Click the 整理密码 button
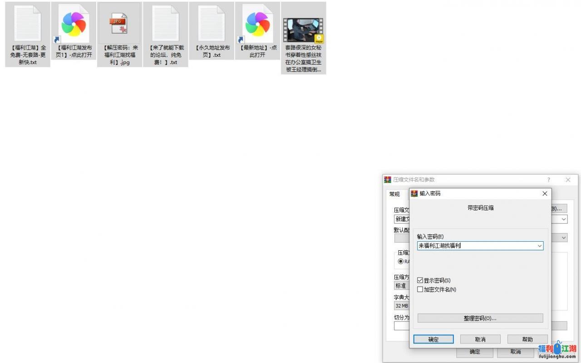The image size is (581, 363). point(480,318)
